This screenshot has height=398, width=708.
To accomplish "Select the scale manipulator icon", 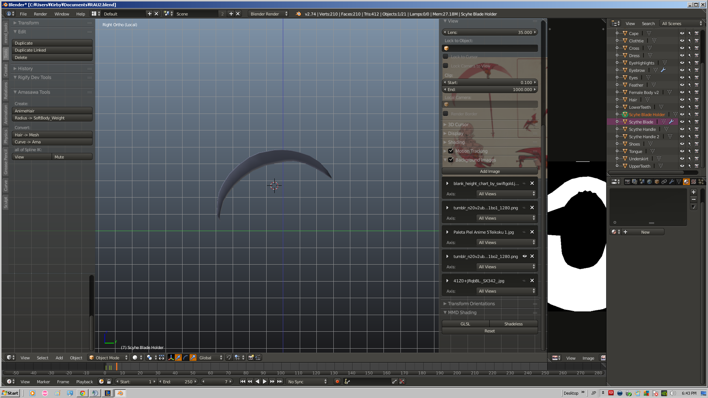I will pos(193,357).
